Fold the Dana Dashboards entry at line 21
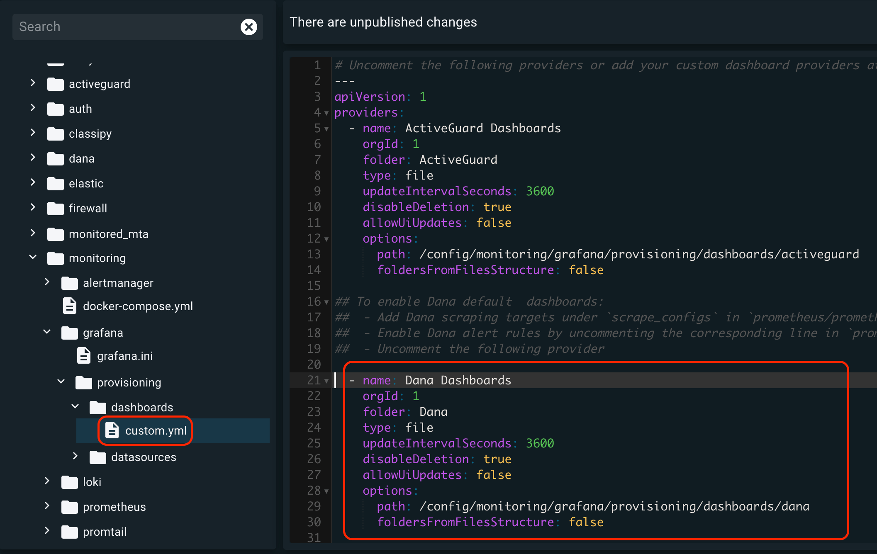Screen dimensions: 877x554 coord(326,381)
